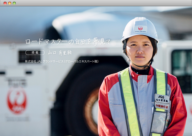Click the name 山口 有里絵
Screen dimensions: 192x136
(60, 53)
